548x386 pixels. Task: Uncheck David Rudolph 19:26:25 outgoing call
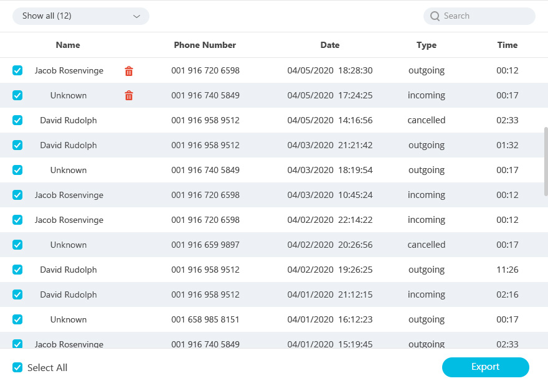17,270
